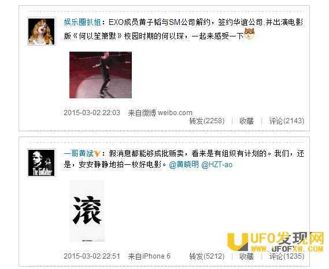
Task: Click the doge emoji in first post
Action: [x=249, y=34]
